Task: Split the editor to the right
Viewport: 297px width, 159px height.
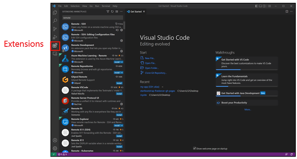Action: point(287,11)
